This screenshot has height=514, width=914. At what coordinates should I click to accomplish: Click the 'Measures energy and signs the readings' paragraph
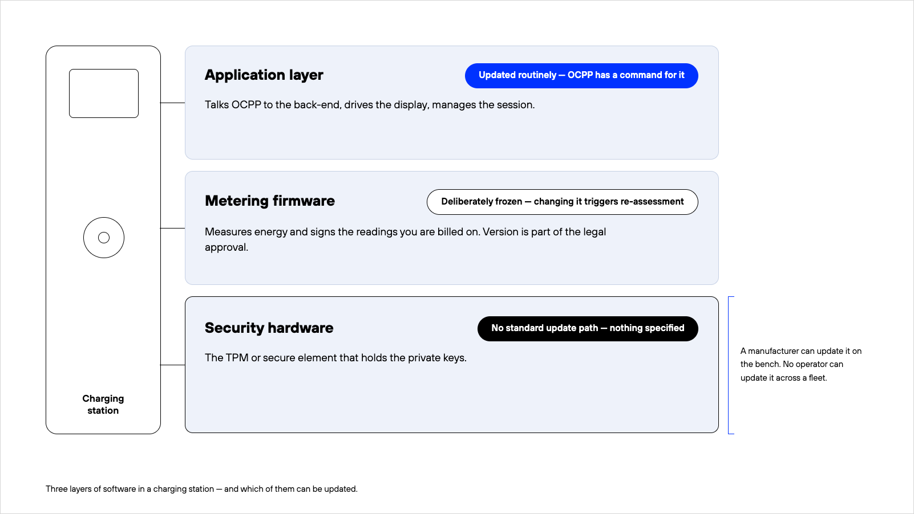(x=405, y=239)
